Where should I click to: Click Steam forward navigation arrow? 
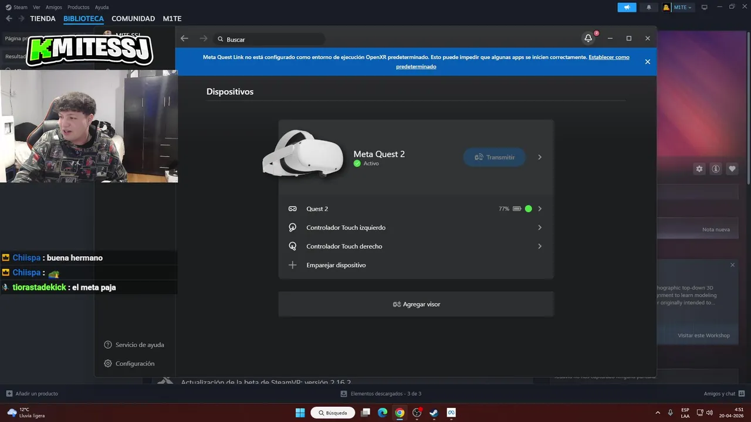pyautogui.click(x=21, y=19)
